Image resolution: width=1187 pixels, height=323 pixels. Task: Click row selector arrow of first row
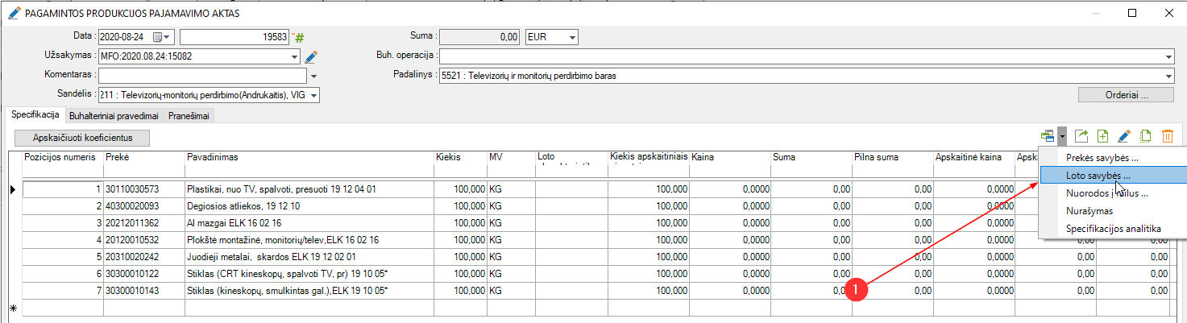(14, 189)
